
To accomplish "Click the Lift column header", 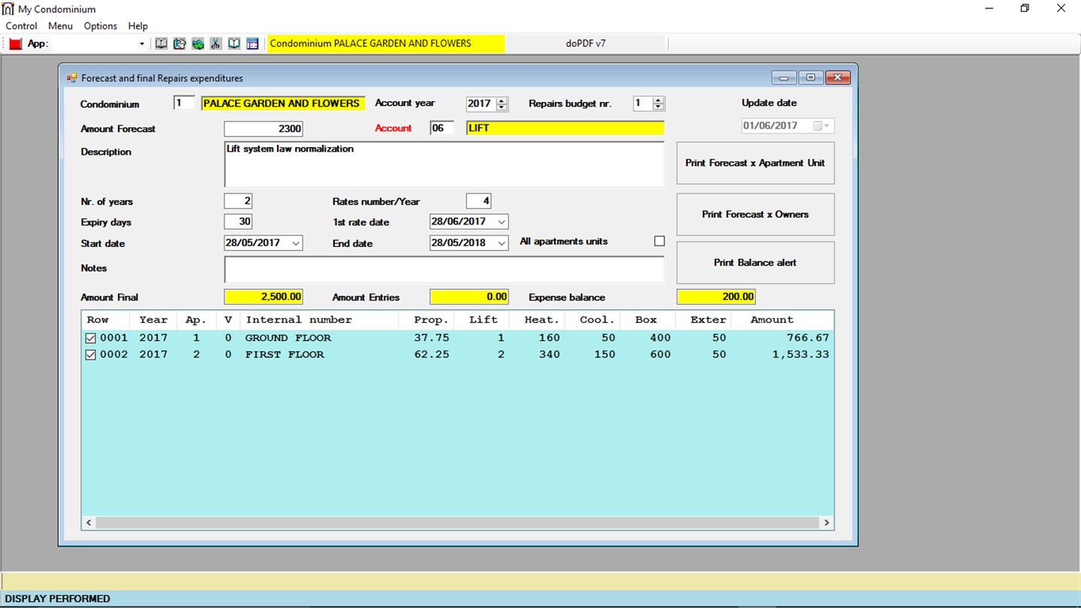I will pos(482,320).
